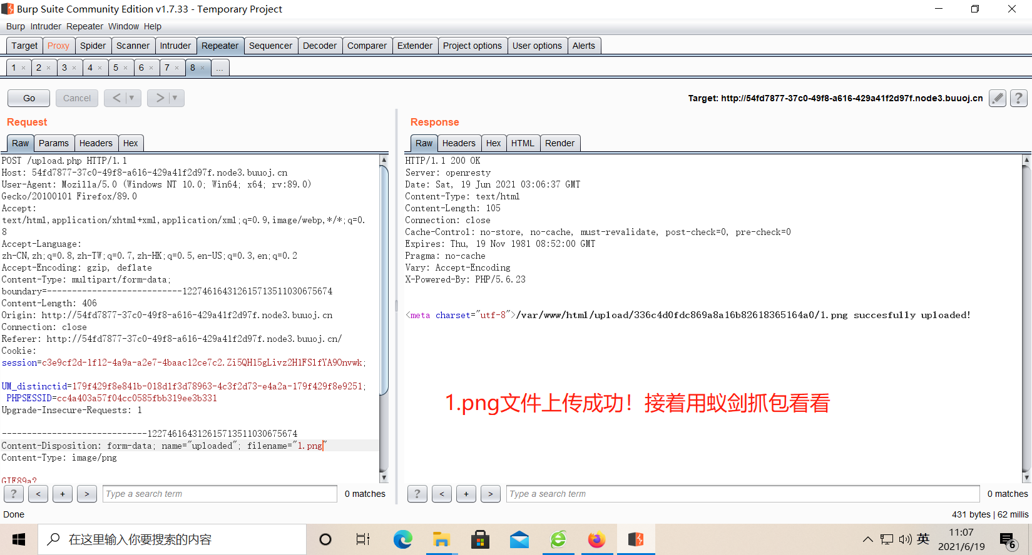Click response search help question icon
Screen dimensions: 1032x555
coord(417,494)
